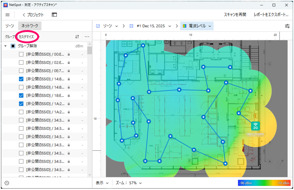Click スキャンを再開 to resume scanning

(x=235, y=15)
